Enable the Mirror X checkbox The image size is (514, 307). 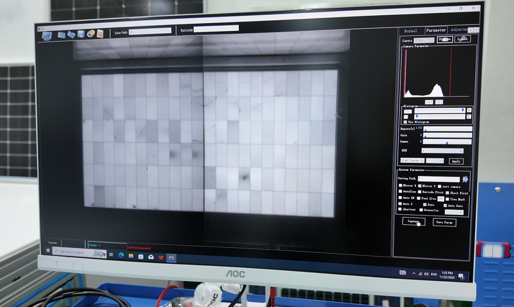pos(401,186)
